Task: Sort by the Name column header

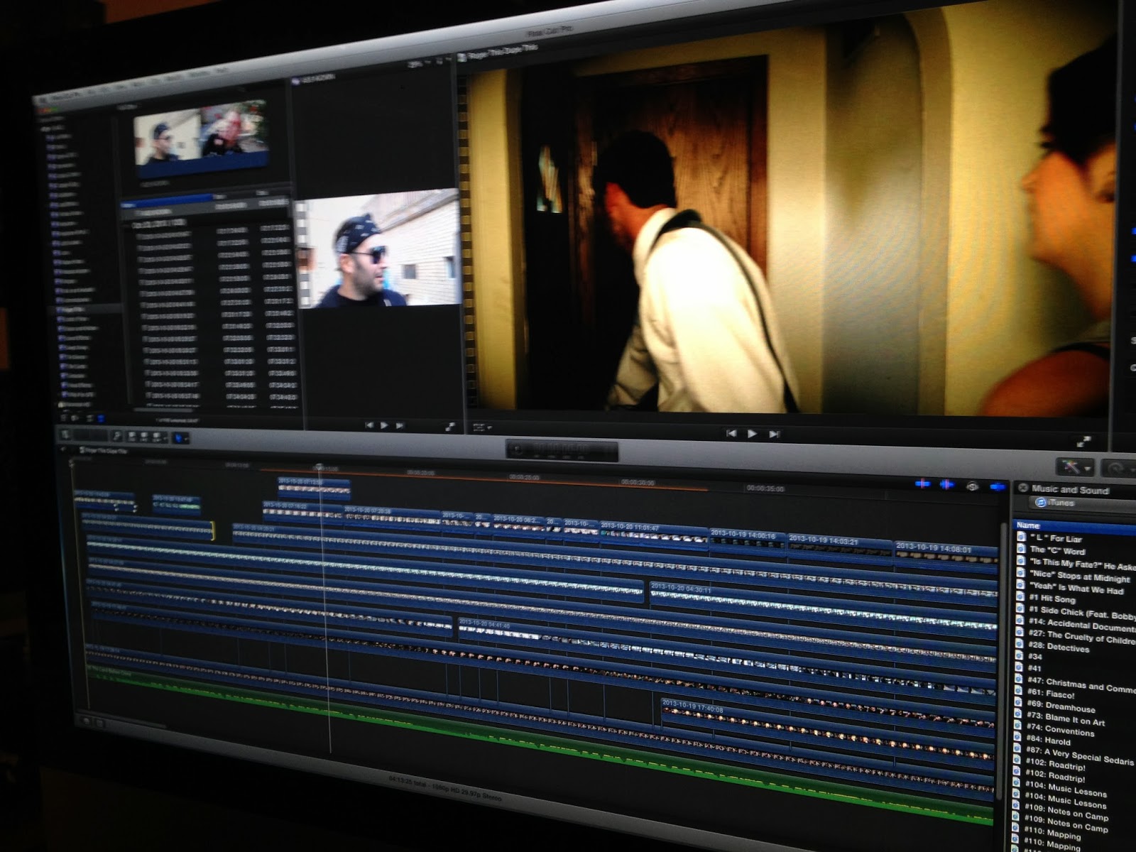Action: tap(1076, 526)
